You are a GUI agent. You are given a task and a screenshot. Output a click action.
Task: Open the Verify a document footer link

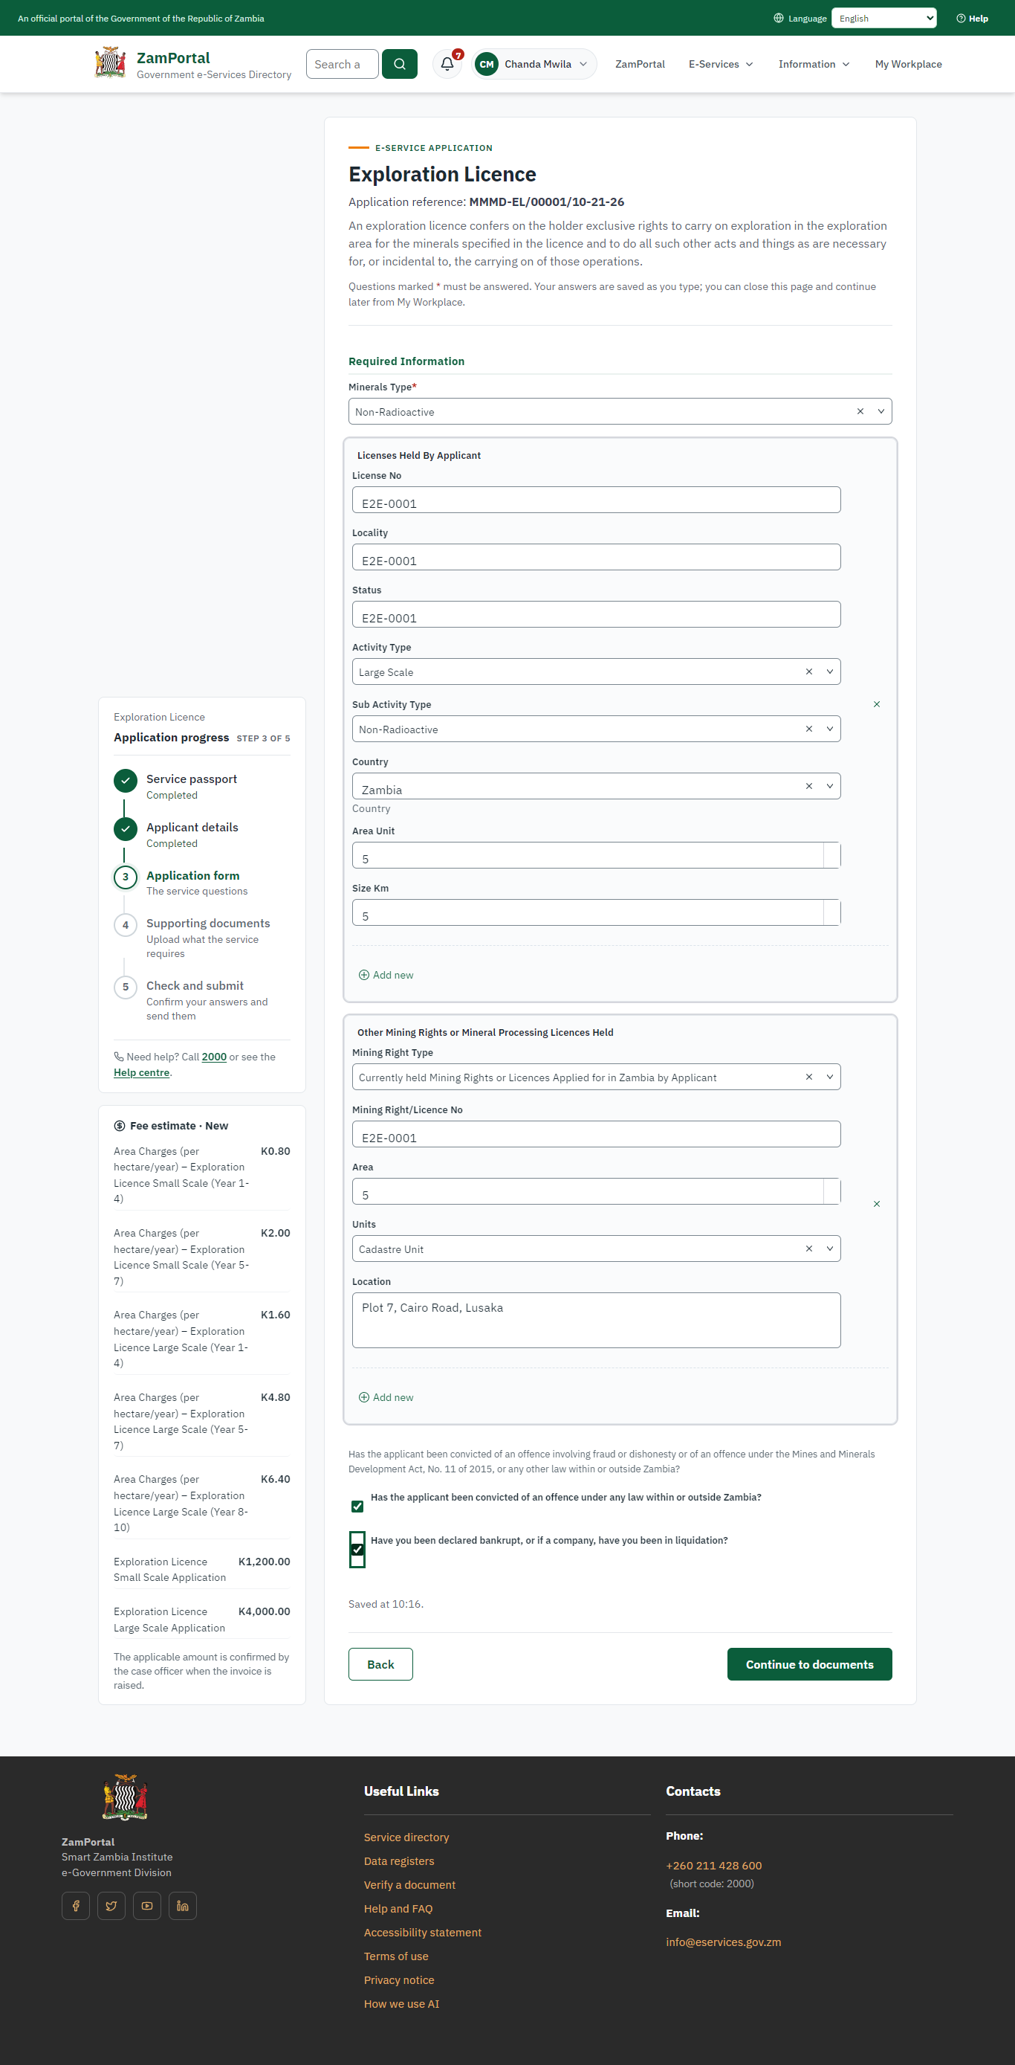point(409,1884)
